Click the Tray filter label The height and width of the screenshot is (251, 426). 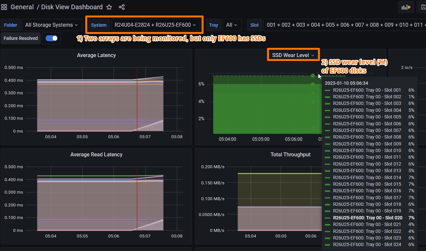point(213,25)
